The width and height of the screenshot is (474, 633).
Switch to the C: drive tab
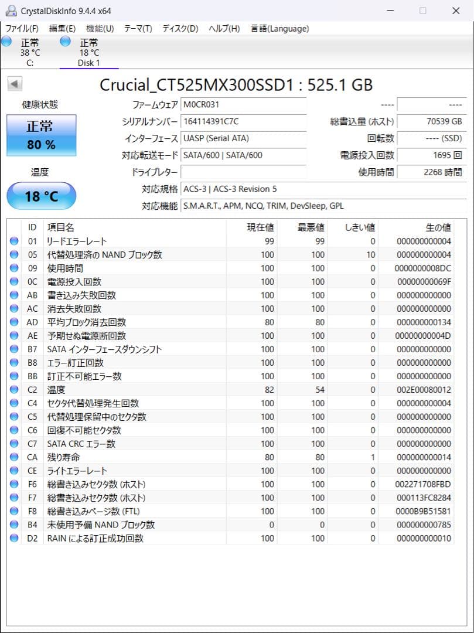point(30,52)
